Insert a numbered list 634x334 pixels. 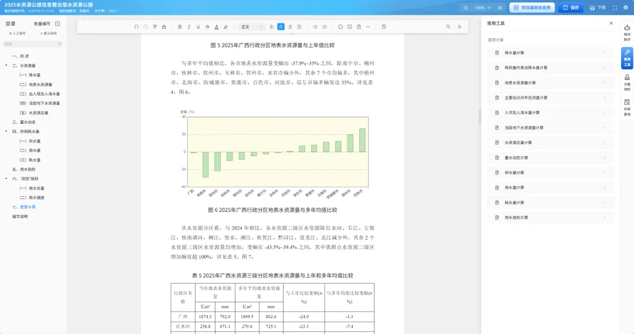click(324, 26)
